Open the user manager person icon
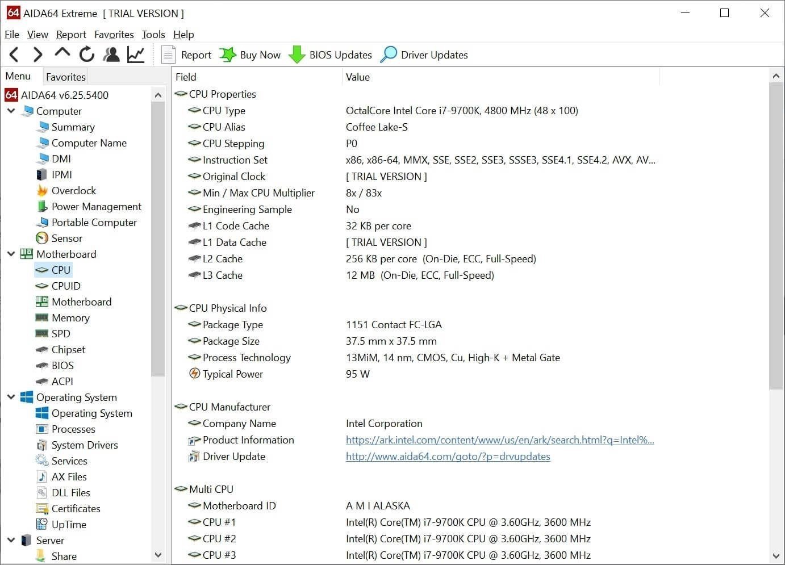 (x=111, y=55)
